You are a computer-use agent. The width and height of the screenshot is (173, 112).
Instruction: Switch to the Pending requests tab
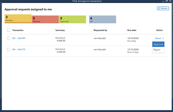coord(18,19)
